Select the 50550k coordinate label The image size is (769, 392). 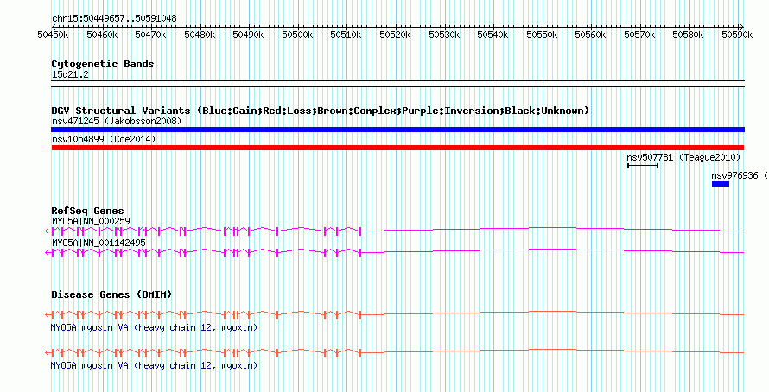542,35
